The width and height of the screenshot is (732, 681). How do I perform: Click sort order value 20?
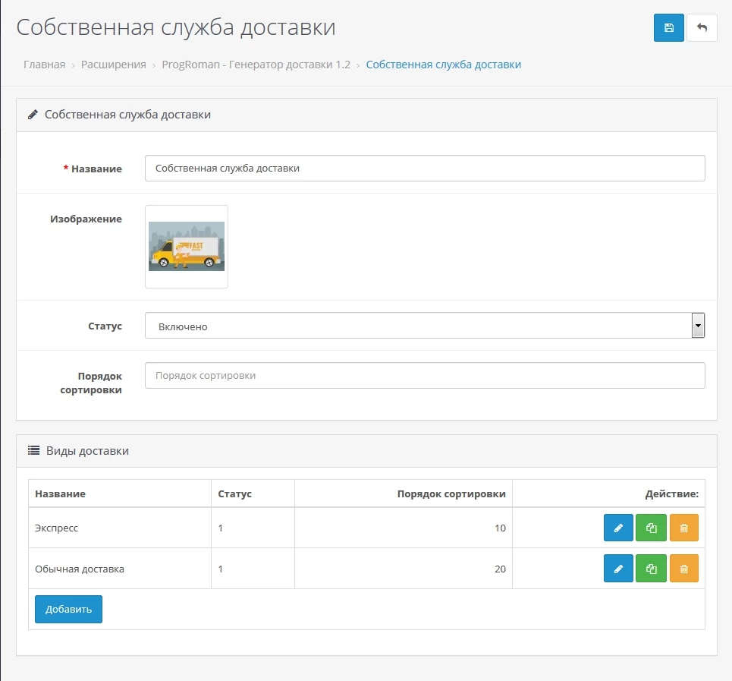(x=500, y=569)
